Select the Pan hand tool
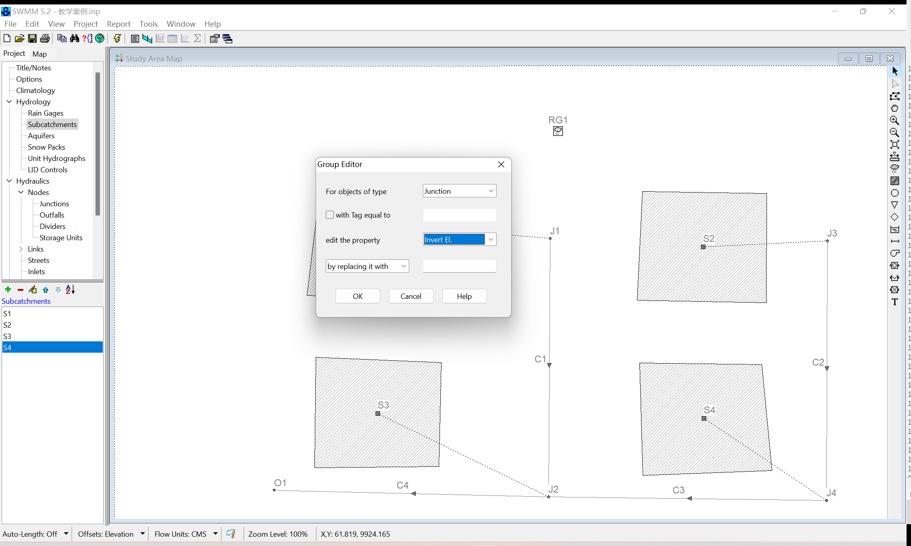The height and width of the screenshot is (546, 911). click(x=895, y=108)
